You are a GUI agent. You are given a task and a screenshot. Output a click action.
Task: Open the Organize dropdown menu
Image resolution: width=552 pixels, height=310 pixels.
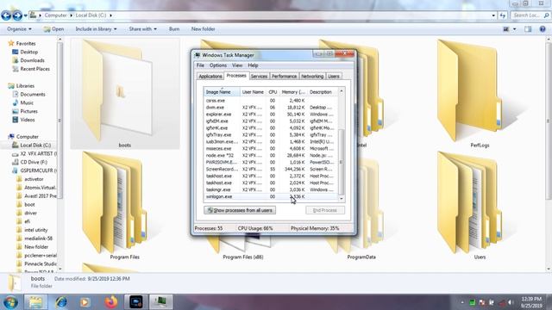19,29
